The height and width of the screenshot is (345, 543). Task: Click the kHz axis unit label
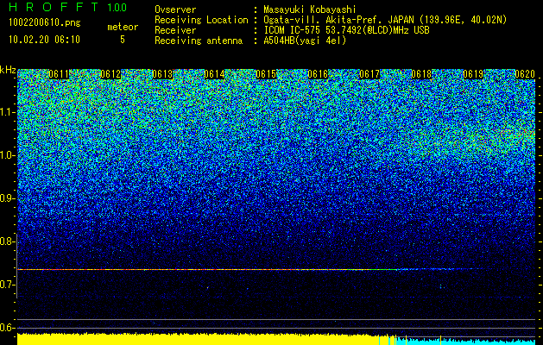click(x=8, y=70)
